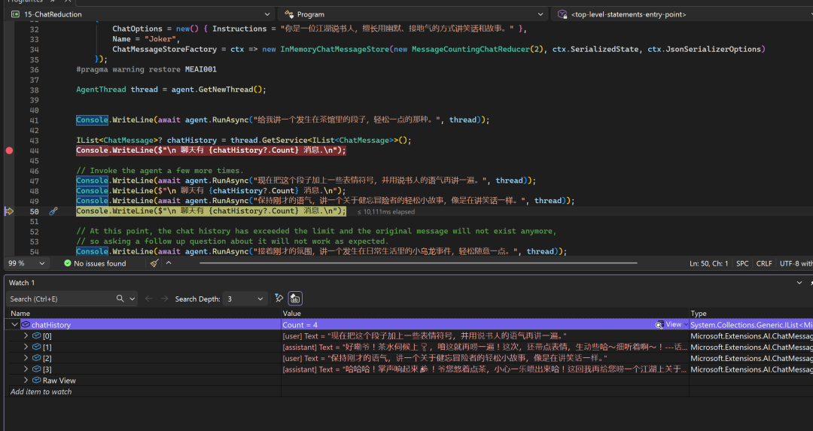
Task: Open the zoom level 99 % dropdown
Action: point(44,263)
